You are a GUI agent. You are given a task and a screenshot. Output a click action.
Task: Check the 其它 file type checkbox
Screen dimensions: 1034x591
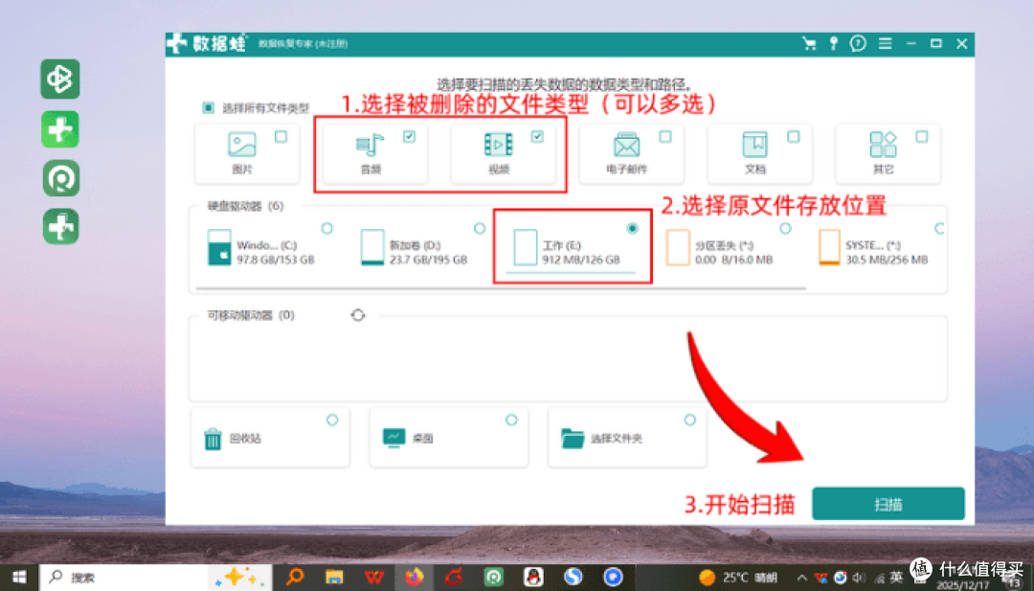922,137
